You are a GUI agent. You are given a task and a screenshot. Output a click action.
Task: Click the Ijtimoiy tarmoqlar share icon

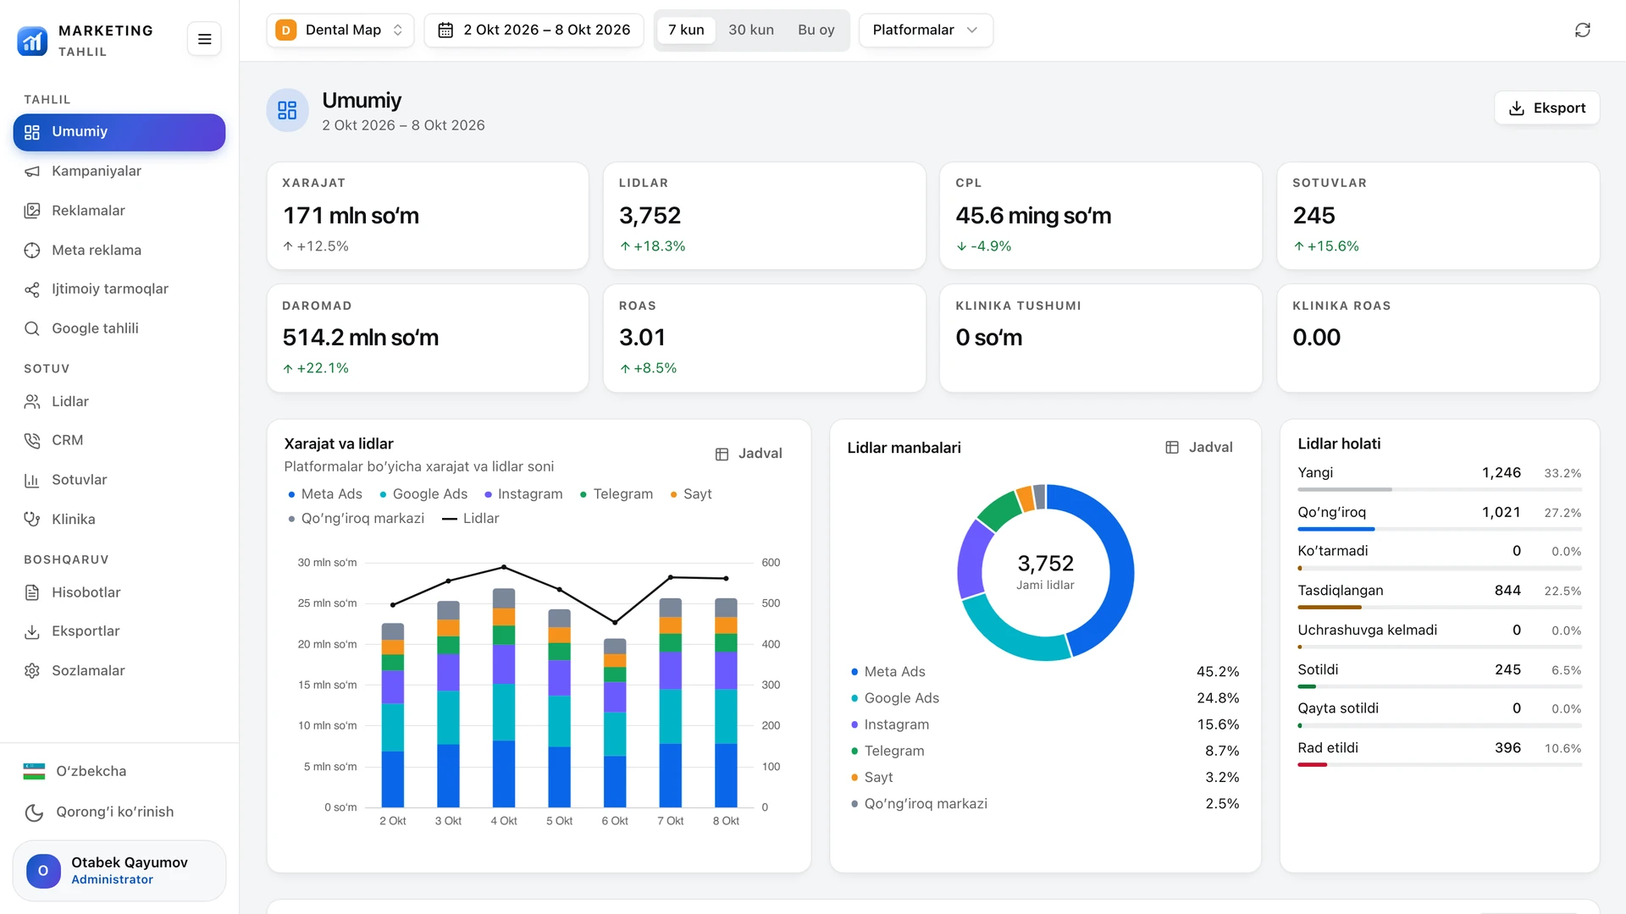[x=32, y=289]
